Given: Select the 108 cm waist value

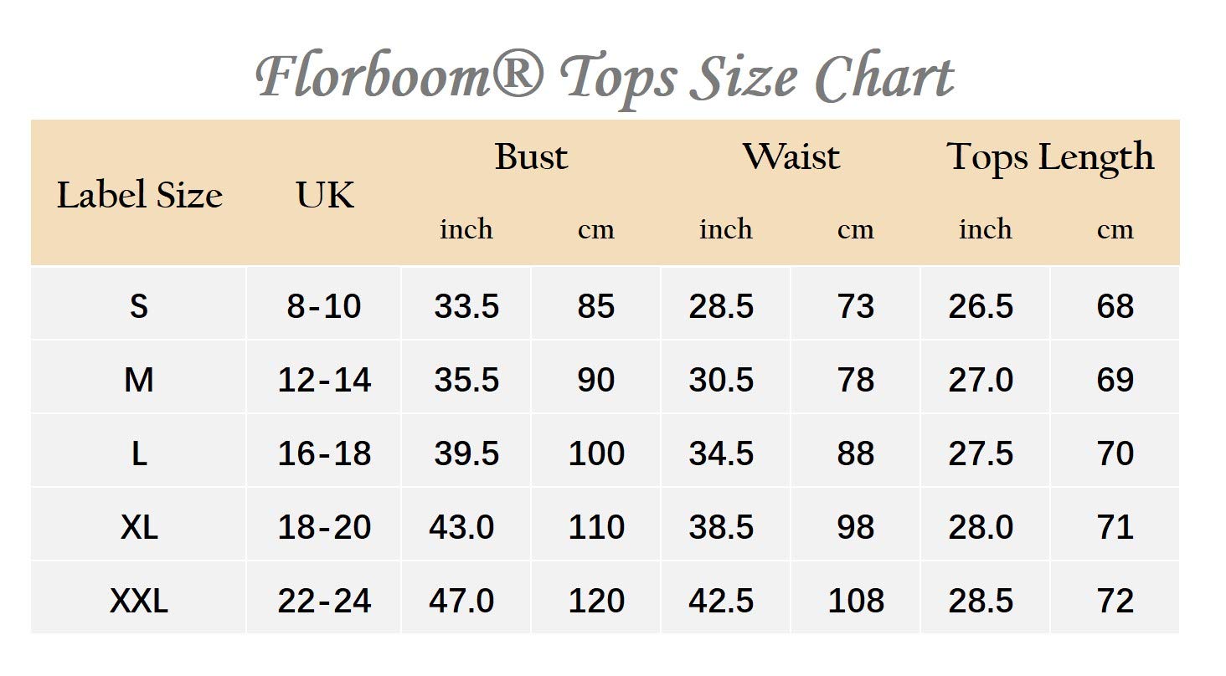Looking at the screenshot, I should click(856, 601).
